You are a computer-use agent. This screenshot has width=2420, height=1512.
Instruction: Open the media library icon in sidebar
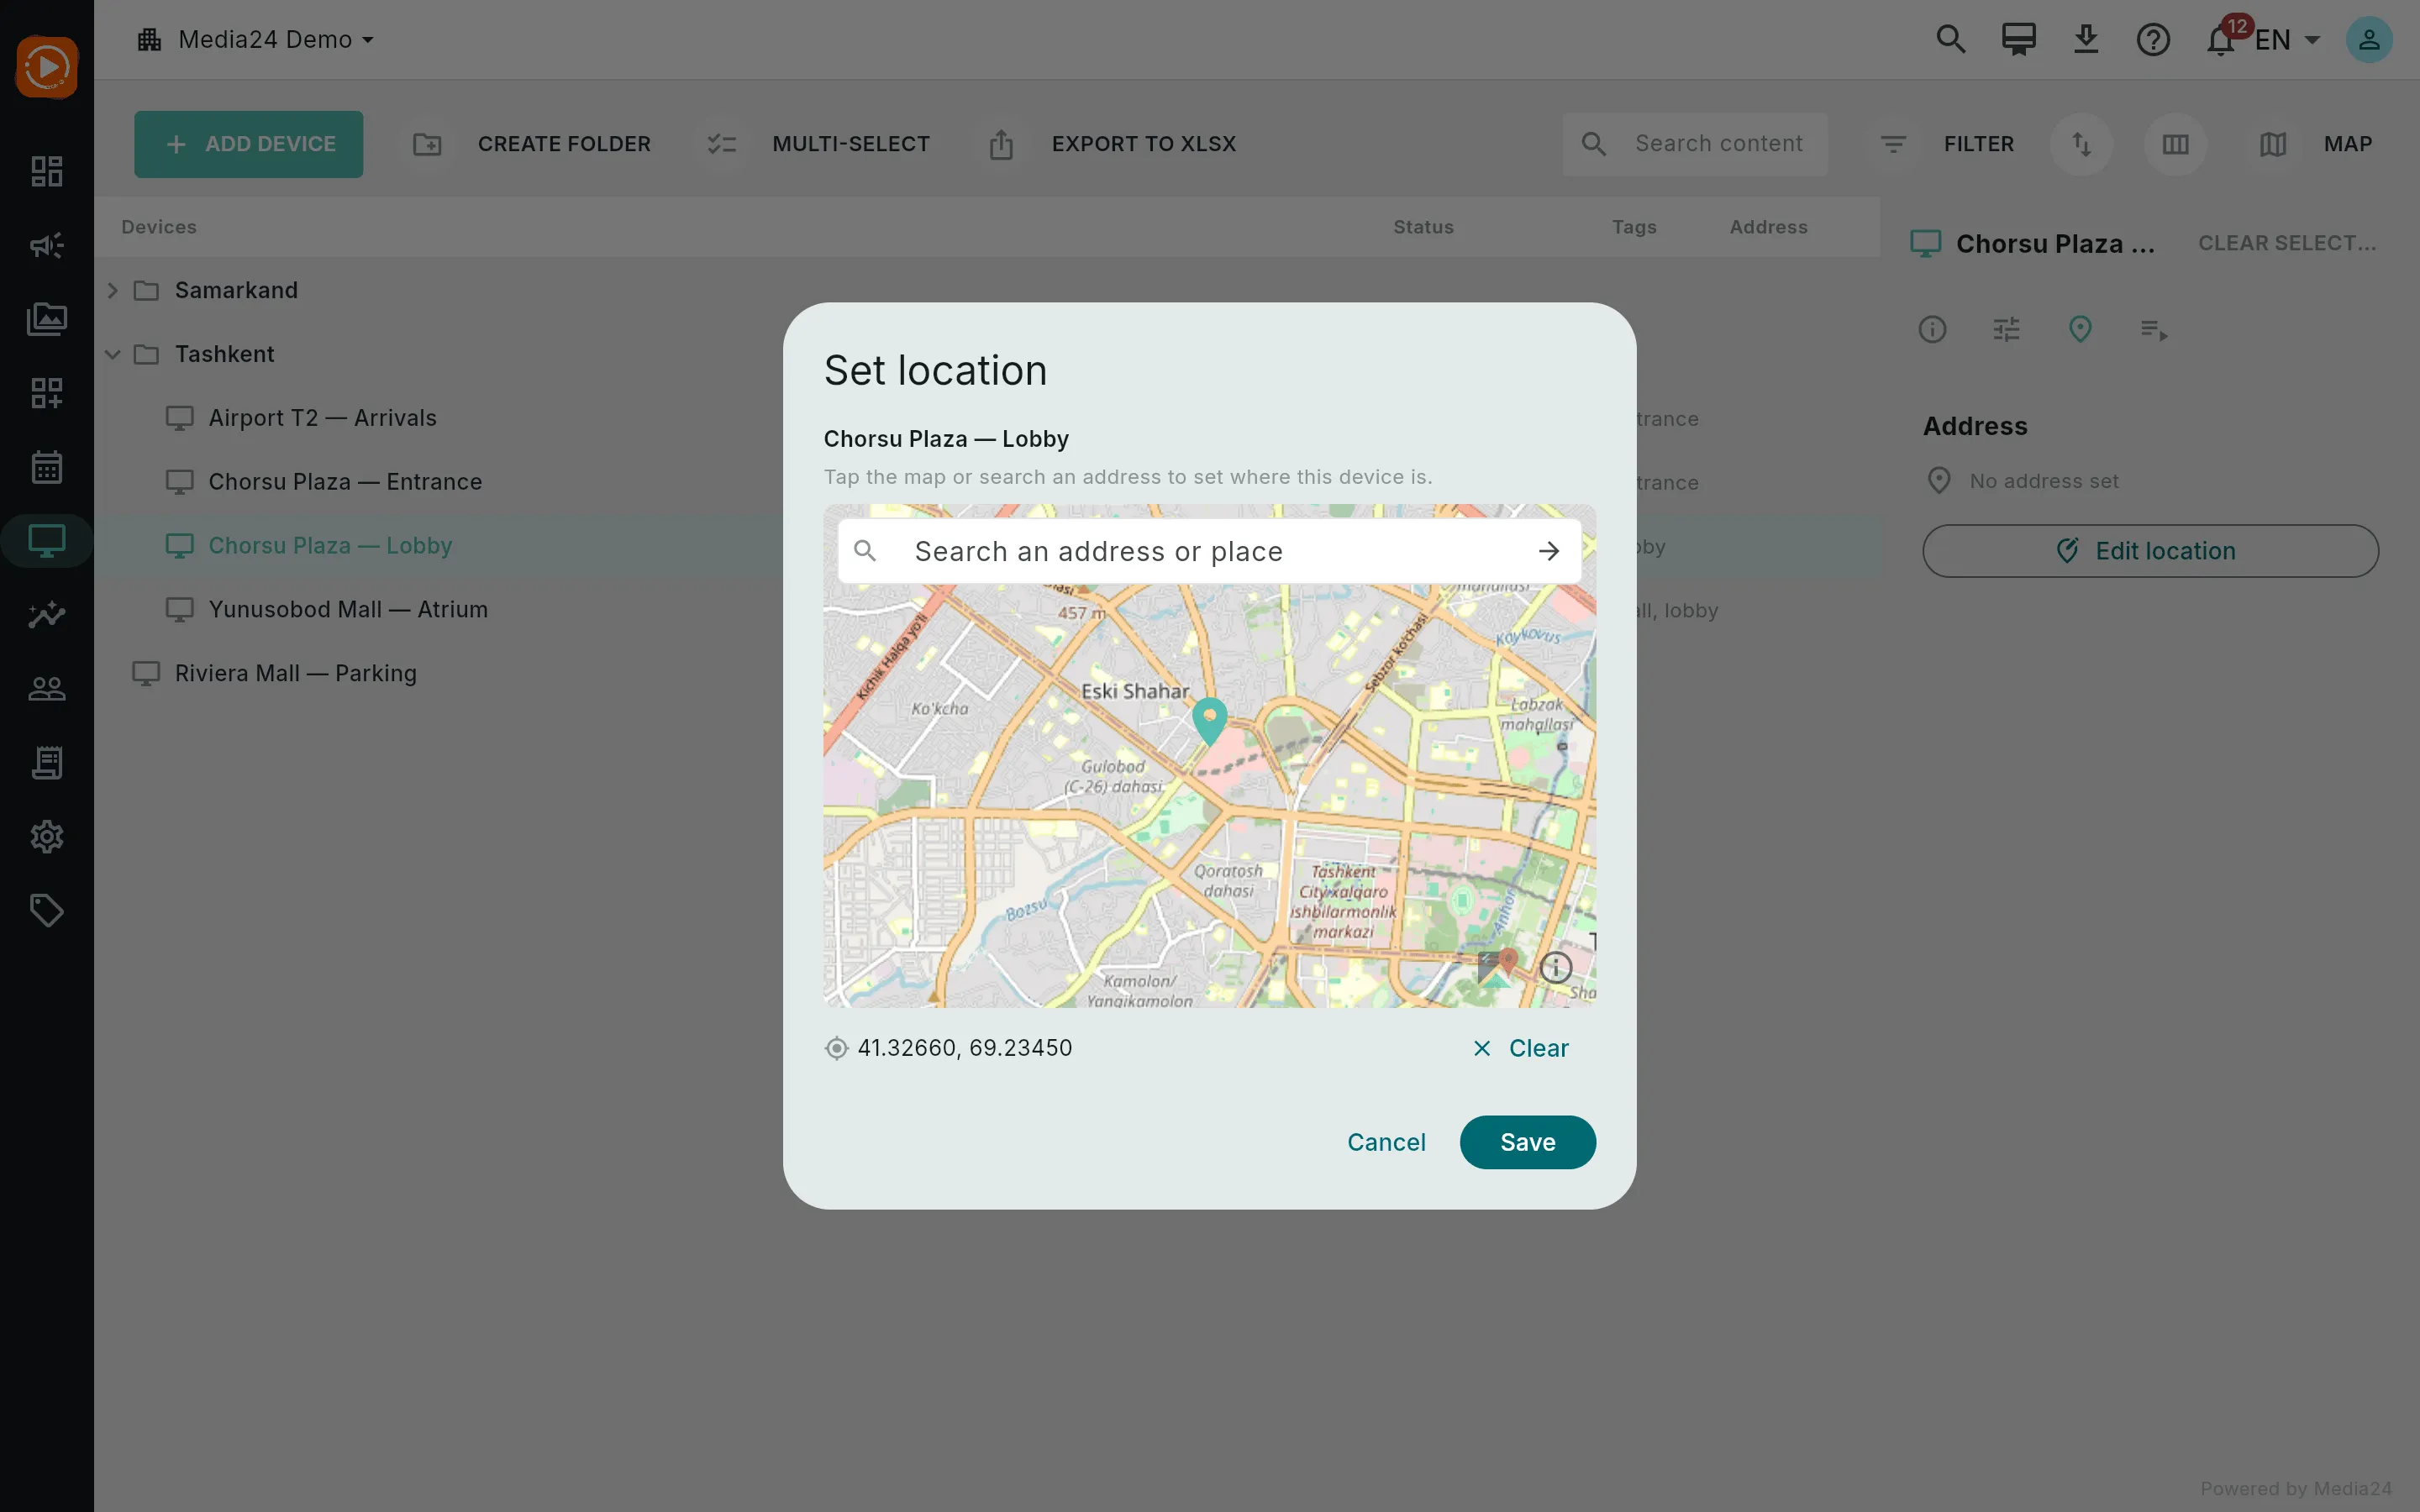(46, 319)
